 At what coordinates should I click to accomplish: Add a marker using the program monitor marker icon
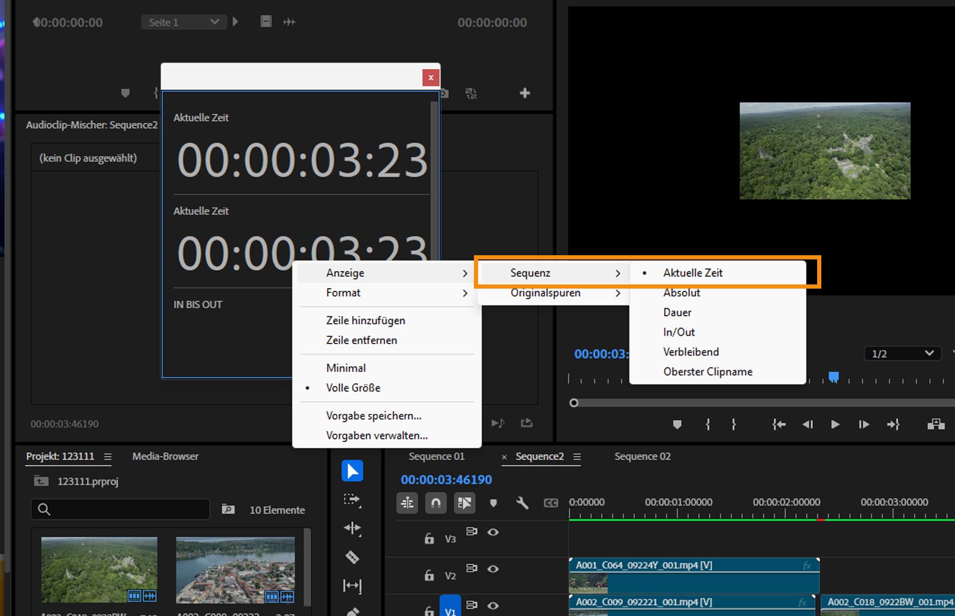click(x=677, y=425)
